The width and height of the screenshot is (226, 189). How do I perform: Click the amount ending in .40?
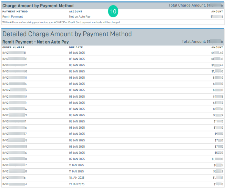pyautogui.click(x=218, y=53)
